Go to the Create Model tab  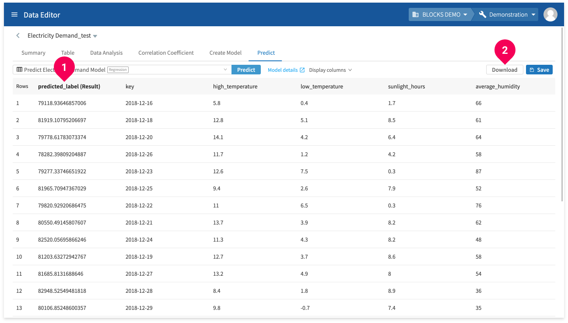coord(225,53)
